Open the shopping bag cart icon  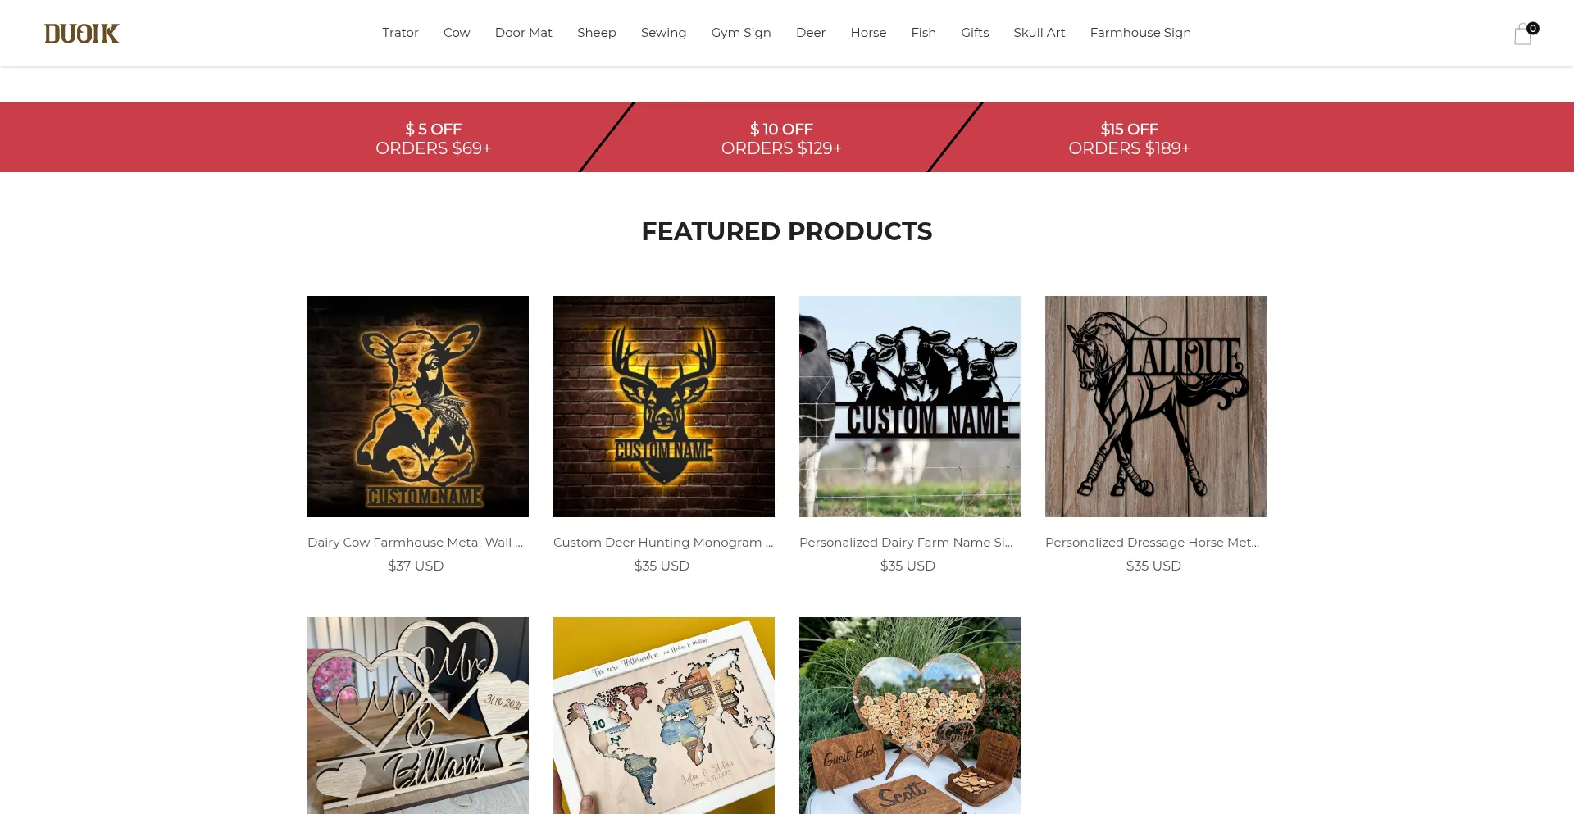tap(1524, 34)
